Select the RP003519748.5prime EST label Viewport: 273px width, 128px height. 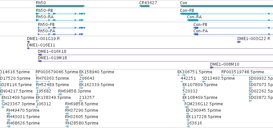pyautogui.click(x=243, y=72)
